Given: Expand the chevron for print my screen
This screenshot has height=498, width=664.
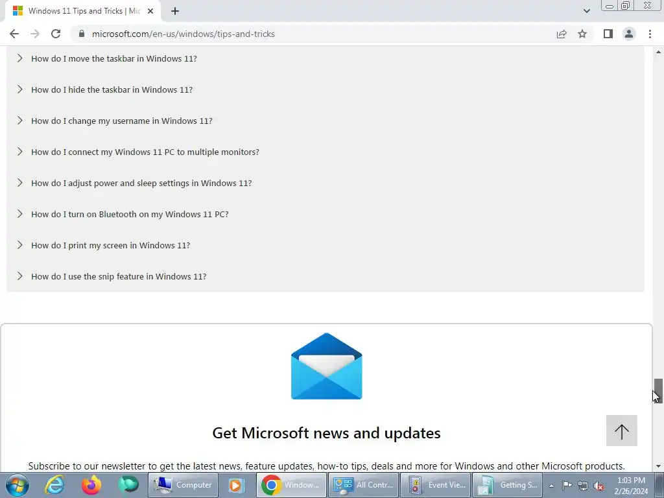Looking at the screenshot, I should click(20, 245).
